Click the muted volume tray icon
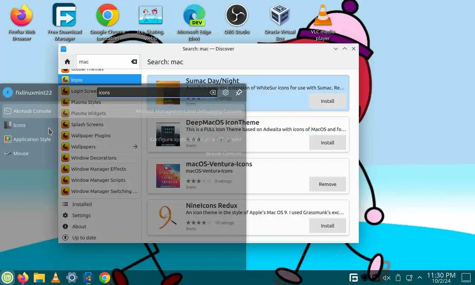The width and height of the screenshot is (475, 285). [x=387, y=278]
